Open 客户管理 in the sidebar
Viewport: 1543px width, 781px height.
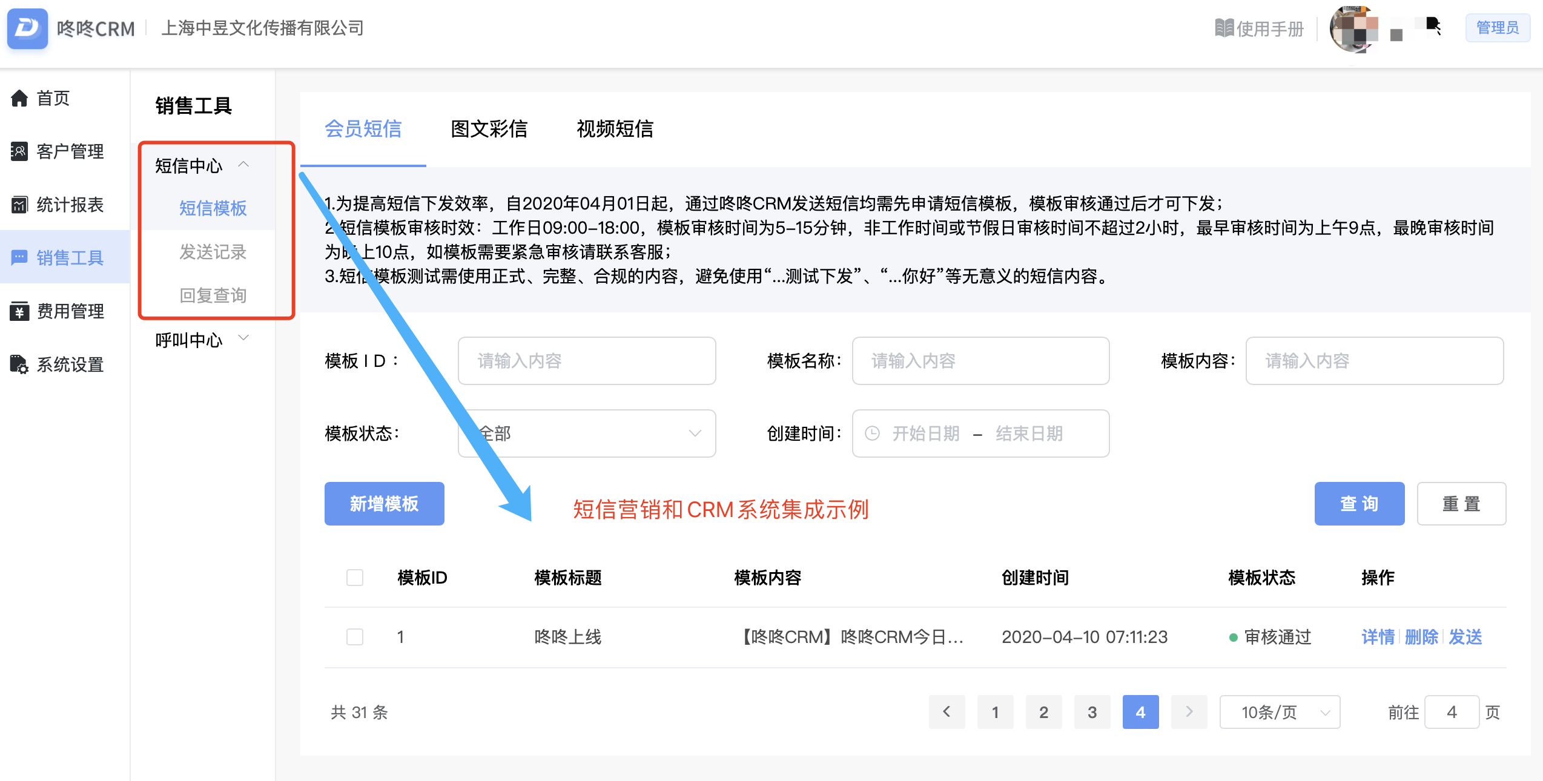(70, 151)
